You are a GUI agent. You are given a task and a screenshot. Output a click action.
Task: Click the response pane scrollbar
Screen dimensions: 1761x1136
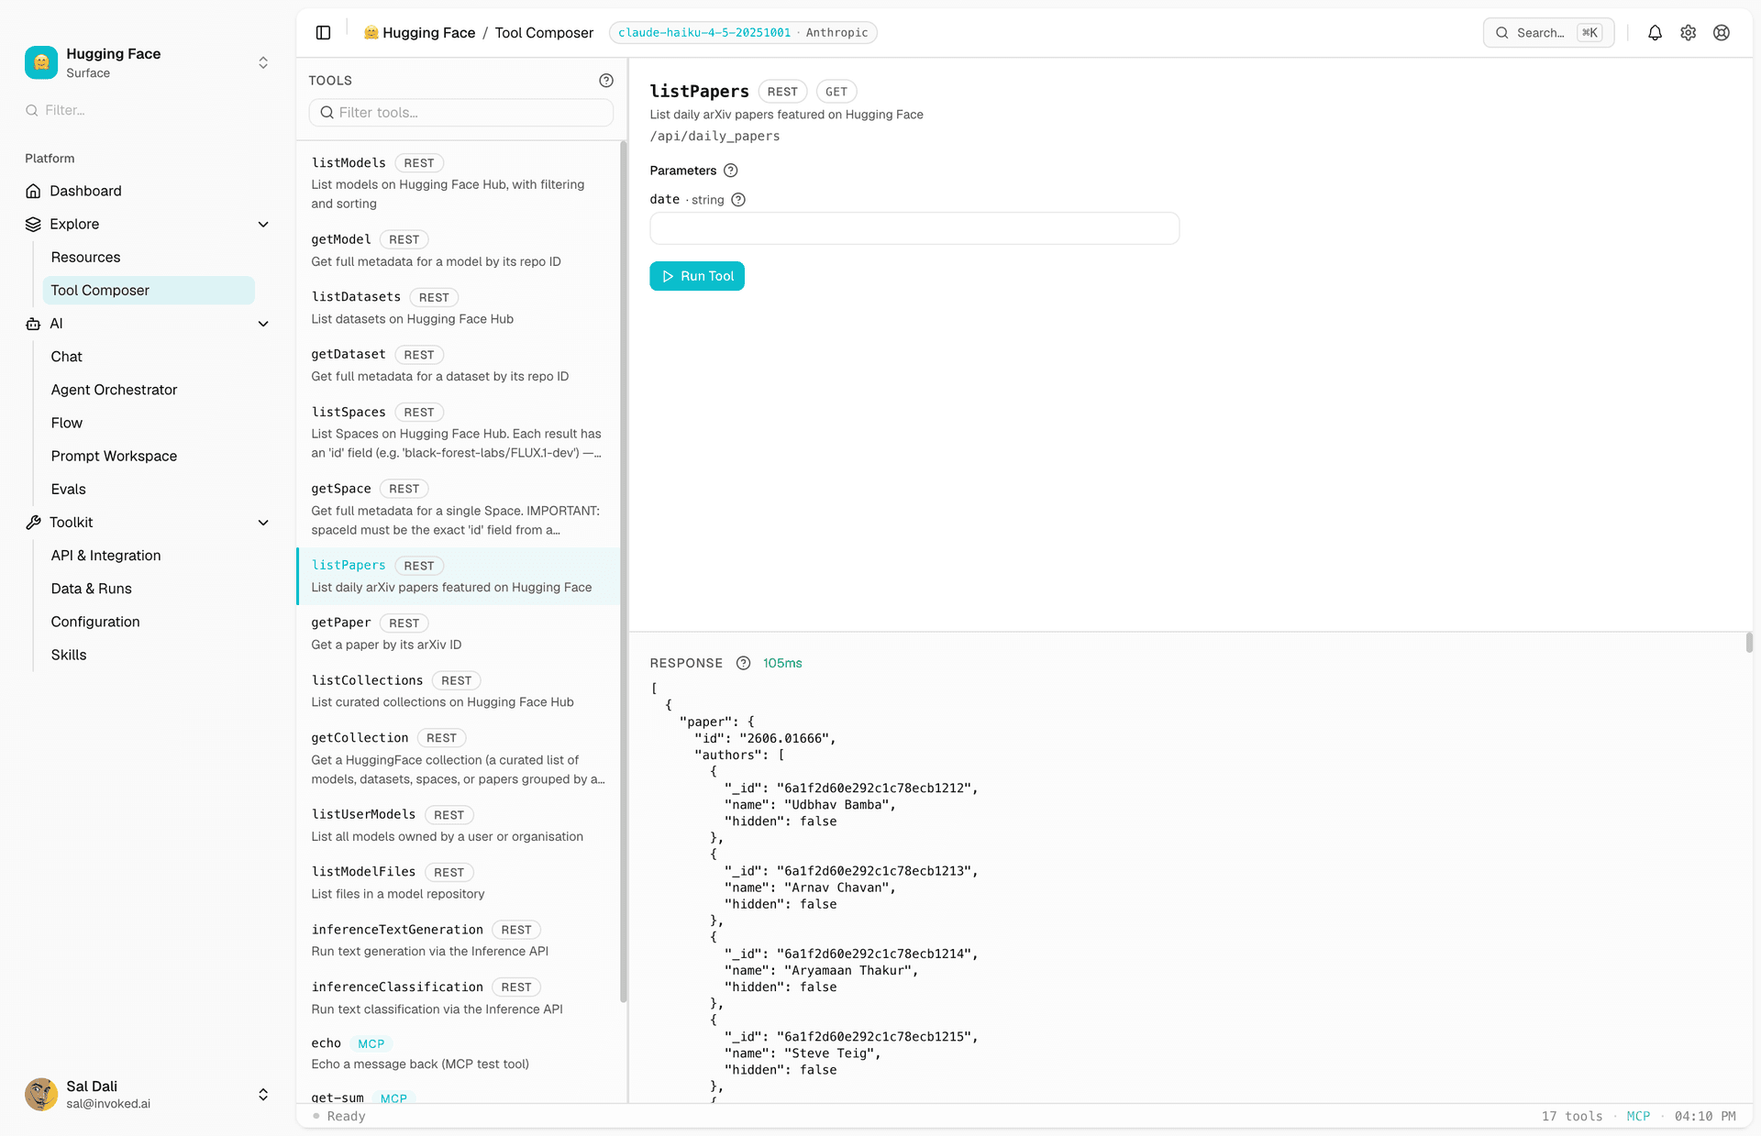1749,643
